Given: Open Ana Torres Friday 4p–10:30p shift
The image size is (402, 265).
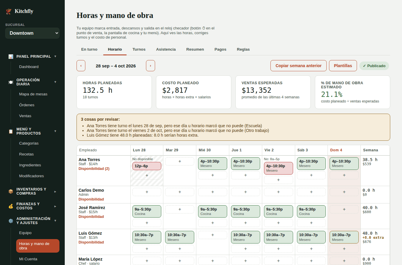Looking at the screenshot, I should pyautogui.click(x=278, y=168).
